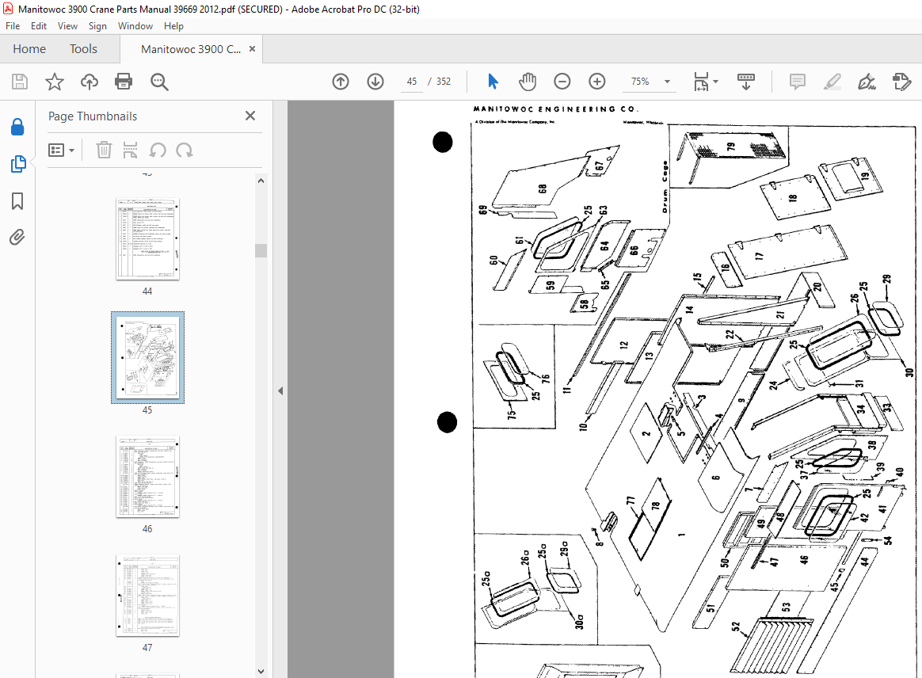Toggle the Page Thumbnails sidebar icon
This screenshot has height=678, width=922.
[x=17, y=163]
